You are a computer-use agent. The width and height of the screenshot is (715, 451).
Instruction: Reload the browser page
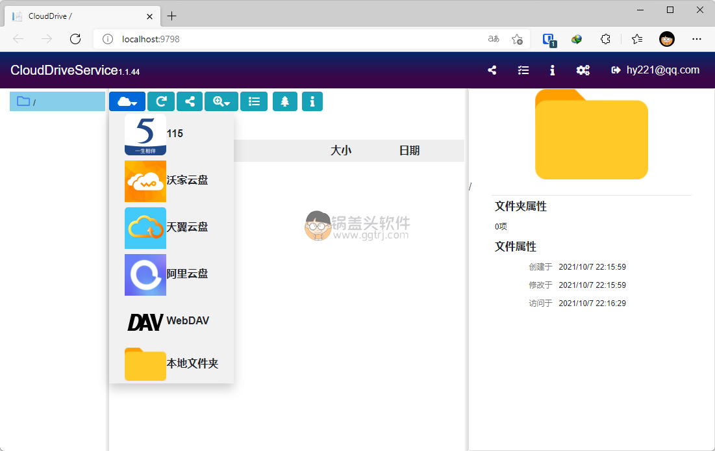pyautogui.click(x=75, y=39)
